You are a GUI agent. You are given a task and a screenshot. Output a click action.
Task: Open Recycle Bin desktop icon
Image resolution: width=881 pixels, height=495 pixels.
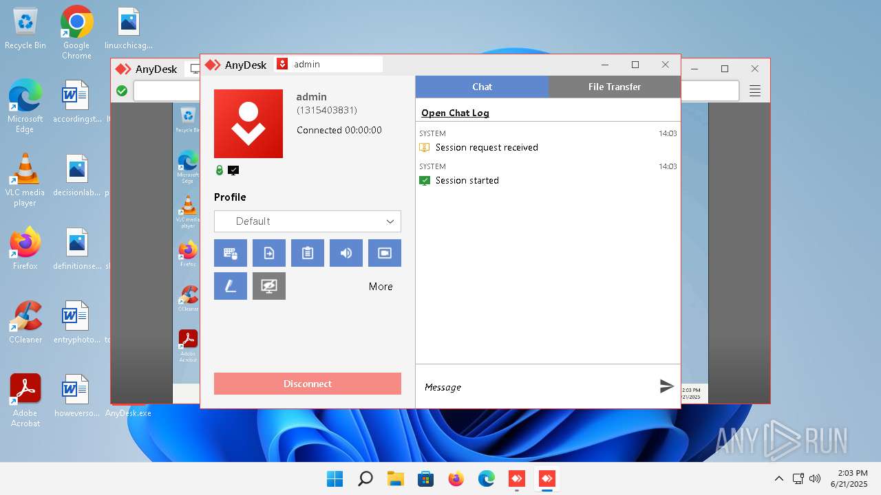point(25,29)
